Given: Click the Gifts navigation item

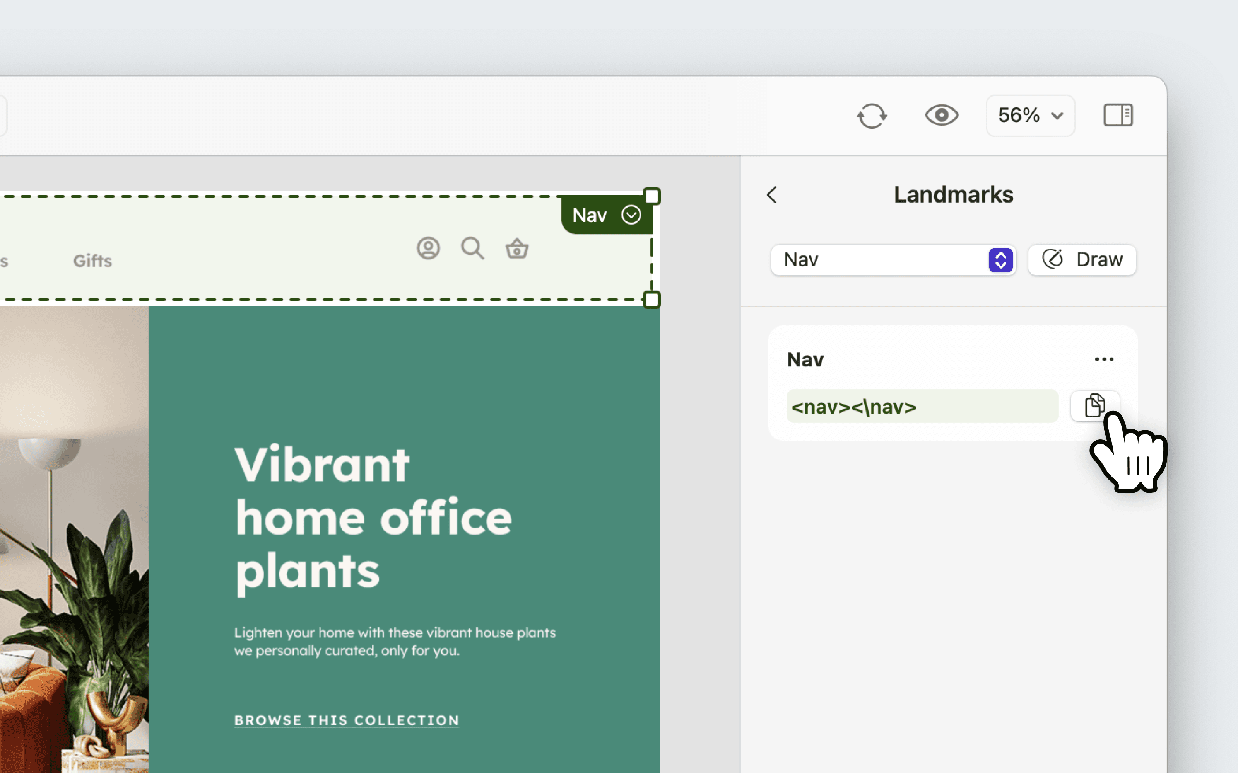Looking at the screenshot, I should tap(92, 261).
